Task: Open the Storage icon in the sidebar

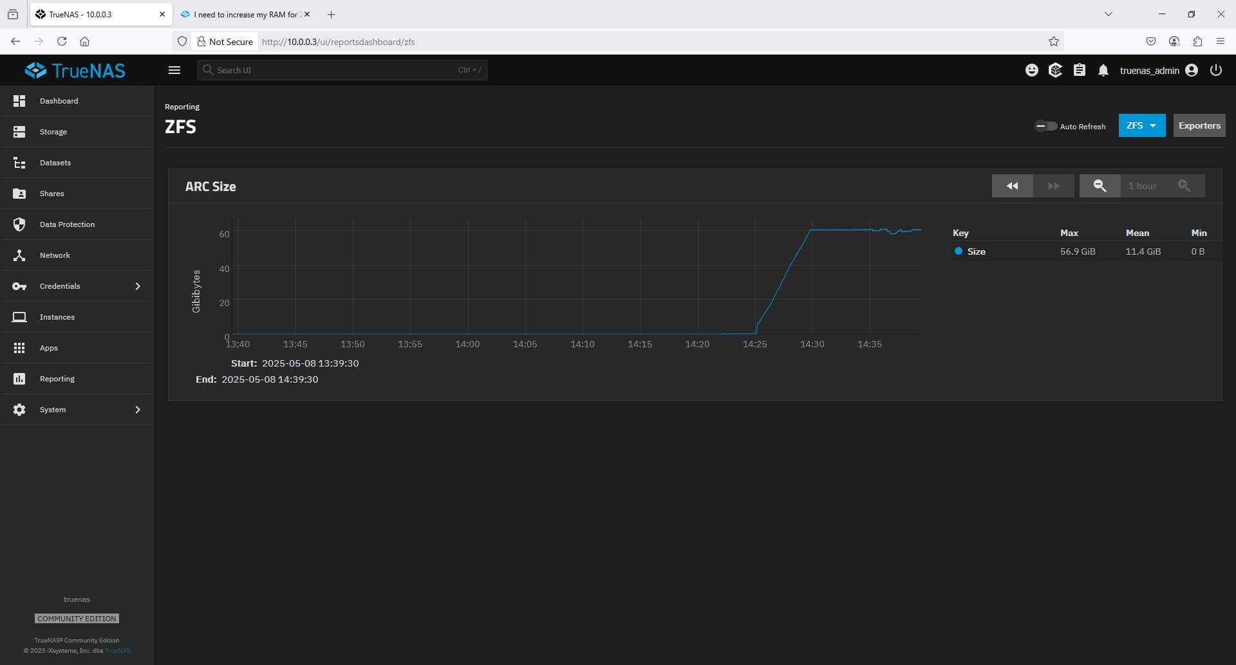Action: coord(19,132)
